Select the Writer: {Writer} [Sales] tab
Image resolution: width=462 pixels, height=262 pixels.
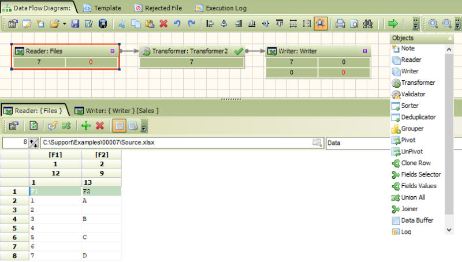tap(117, 111)
